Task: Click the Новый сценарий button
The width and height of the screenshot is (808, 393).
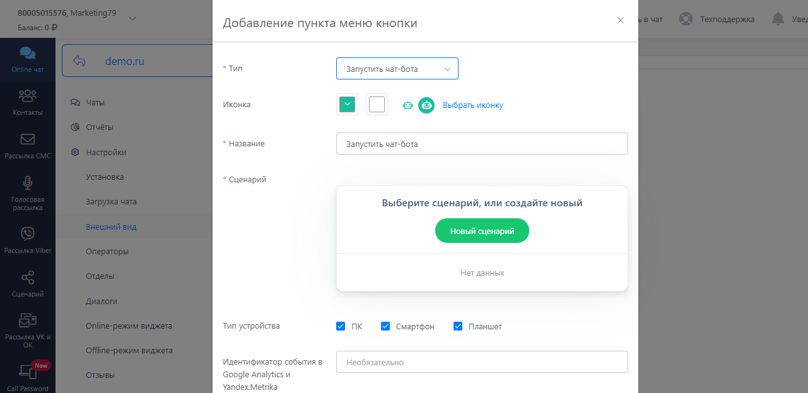Action: click(x=482, y=232)
